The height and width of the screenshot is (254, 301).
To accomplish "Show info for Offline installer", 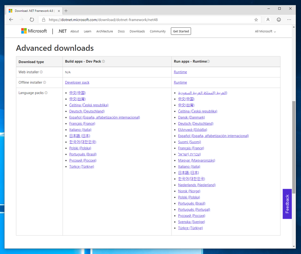I will tap(44, 83).
